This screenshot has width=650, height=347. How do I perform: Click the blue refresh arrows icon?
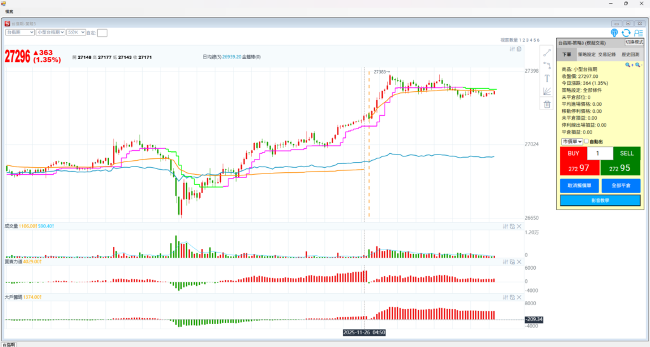[x=626, y=33]
